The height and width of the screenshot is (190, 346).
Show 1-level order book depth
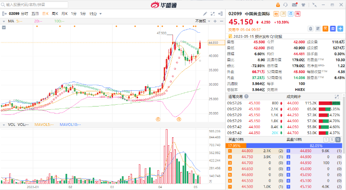pyautogui.click(x=326, y=139)
